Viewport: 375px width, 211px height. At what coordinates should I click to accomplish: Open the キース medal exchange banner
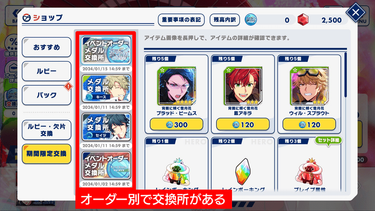tap(106, 89)
